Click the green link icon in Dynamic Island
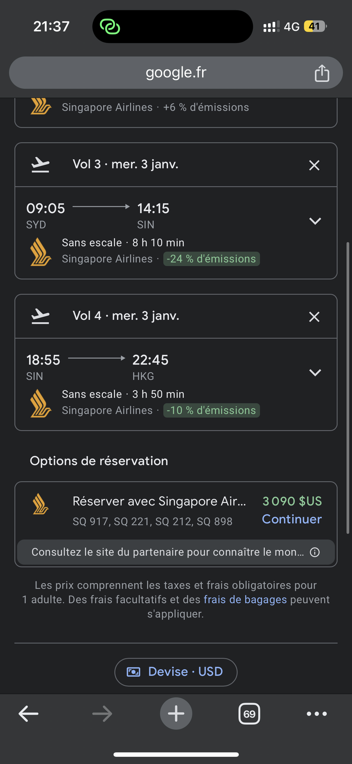The width and height of the screenshot is (352, 764). pos(110,26)
